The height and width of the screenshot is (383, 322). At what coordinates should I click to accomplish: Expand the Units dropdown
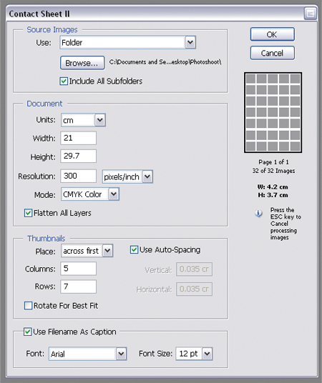coord(100,120)
